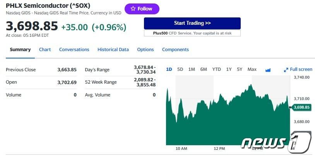Click the 52 Week Range value
This screenshot has width=315, height=158.
click(x=145, y=82)
